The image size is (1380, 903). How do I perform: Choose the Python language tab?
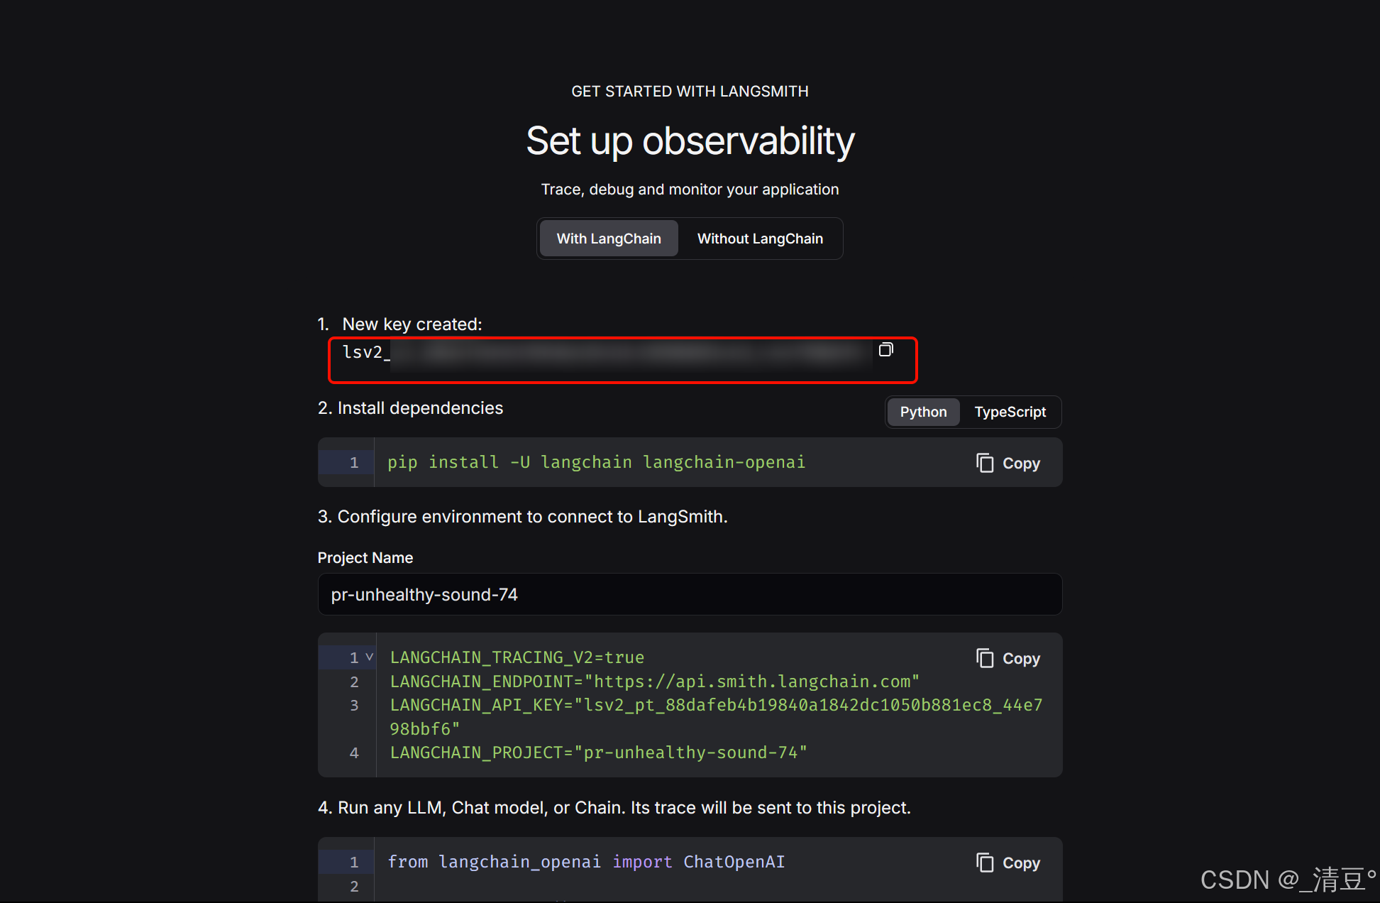point(923,412)
